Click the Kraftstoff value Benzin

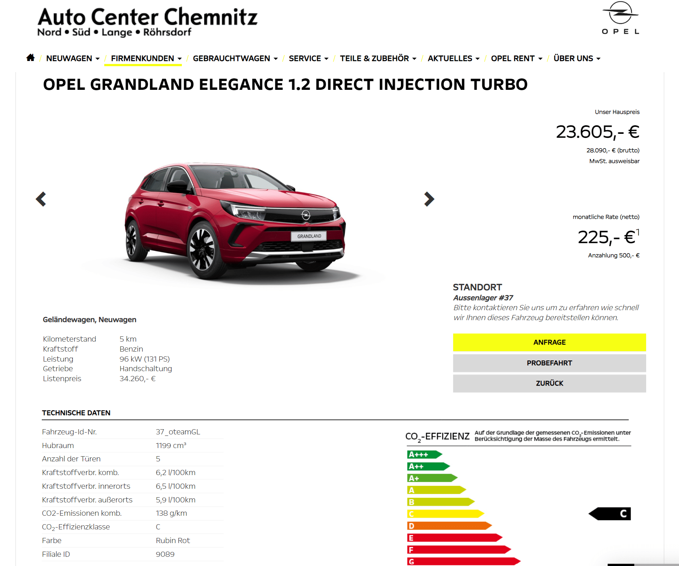point(131,349)
